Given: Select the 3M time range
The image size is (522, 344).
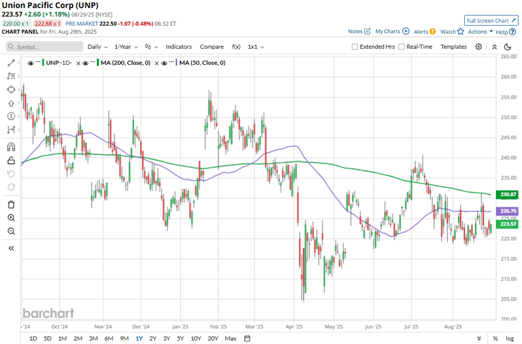Looking at the screenshot, I should pyautogui.click(x=93, y=338).
